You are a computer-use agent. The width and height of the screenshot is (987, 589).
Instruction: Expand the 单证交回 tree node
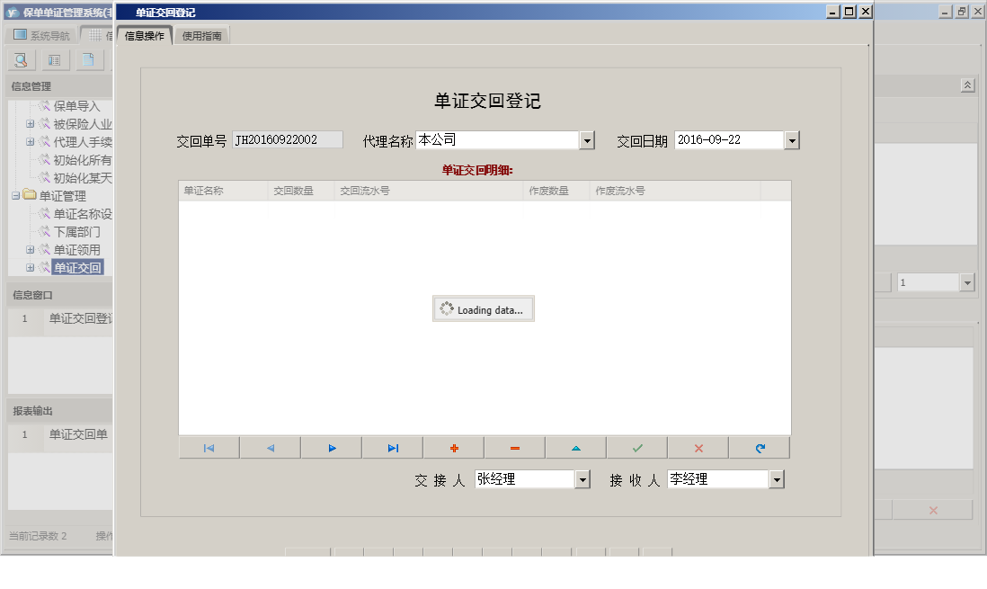tap(30, 268)
